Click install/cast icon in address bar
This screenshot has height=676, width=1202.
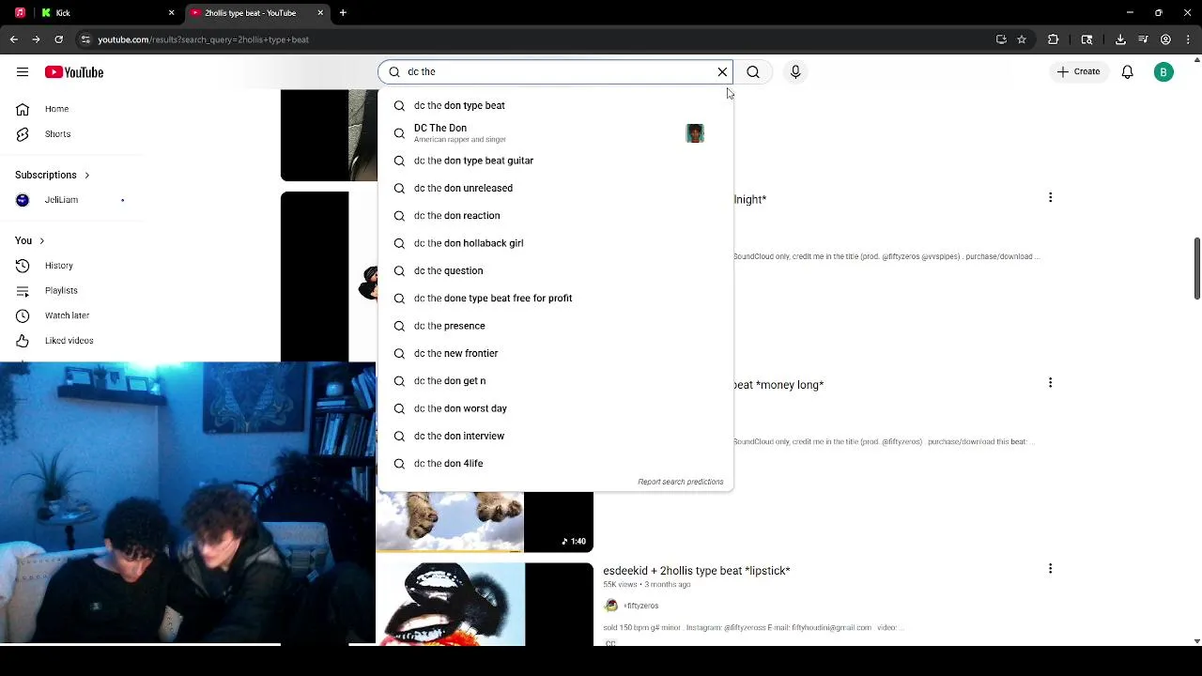tap(1001, 39)
